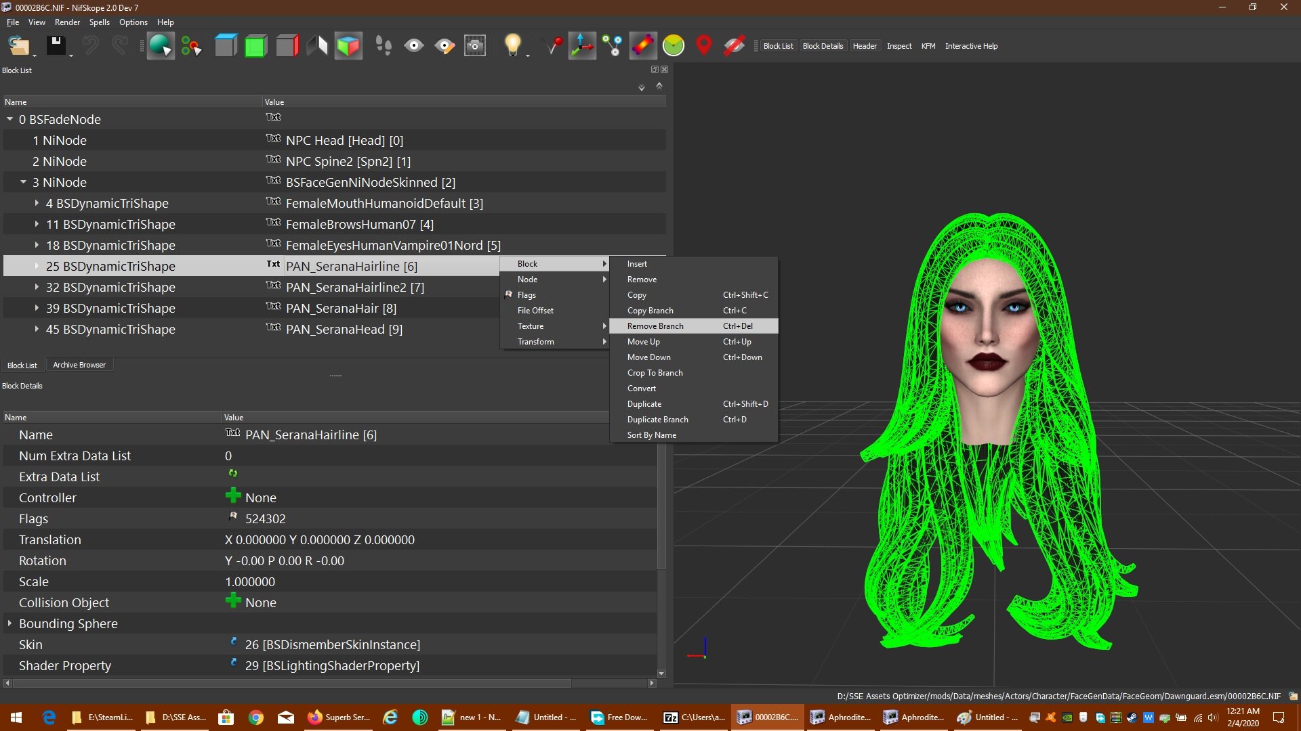Open the Load file dropdown arrow
Viewport: 1301px width, 731px height.
click(x=35, y=54)
